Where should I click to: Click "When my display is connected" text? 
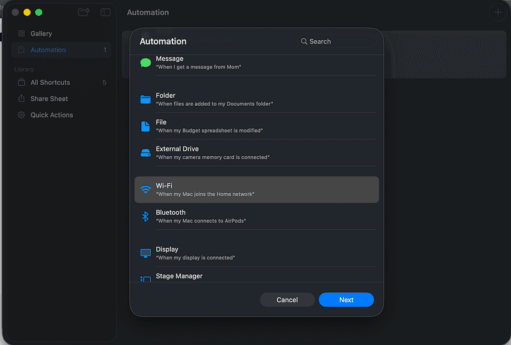coord(195,258)
